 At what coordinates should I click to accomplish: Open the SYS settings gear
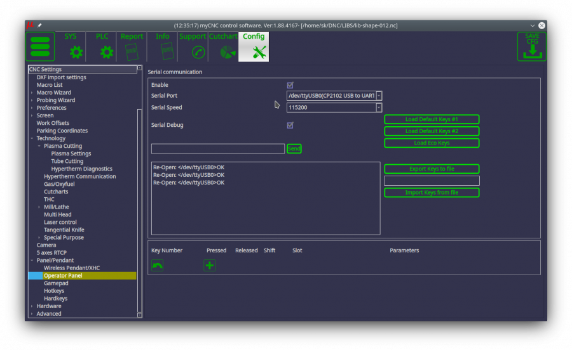[76, 52]
